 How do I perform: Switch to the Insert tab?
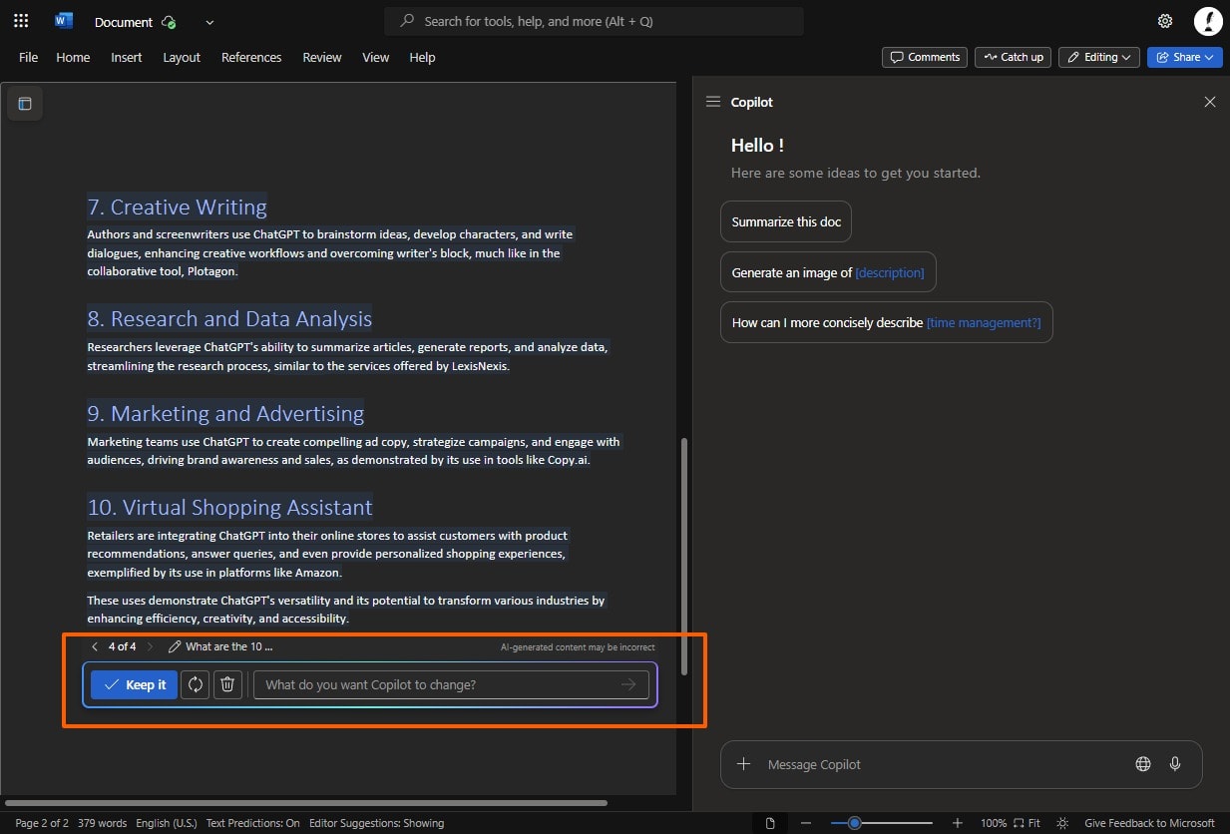[x=127, y=57]
